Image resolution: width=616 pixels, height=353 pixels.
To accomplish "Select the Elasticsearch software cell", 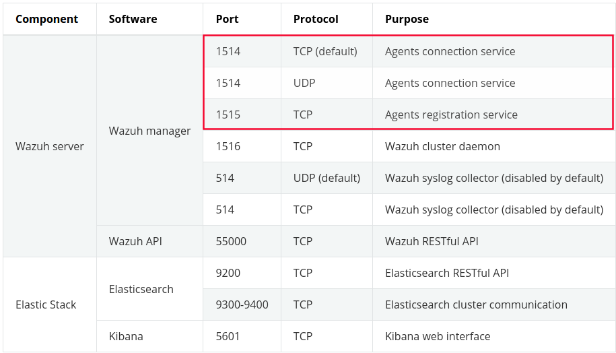I will [141, 289].
